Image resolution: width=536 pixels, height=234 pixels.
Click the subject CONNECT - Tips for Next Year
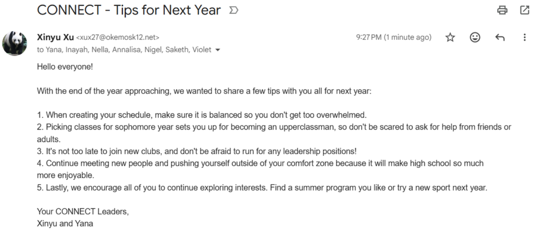129,10
